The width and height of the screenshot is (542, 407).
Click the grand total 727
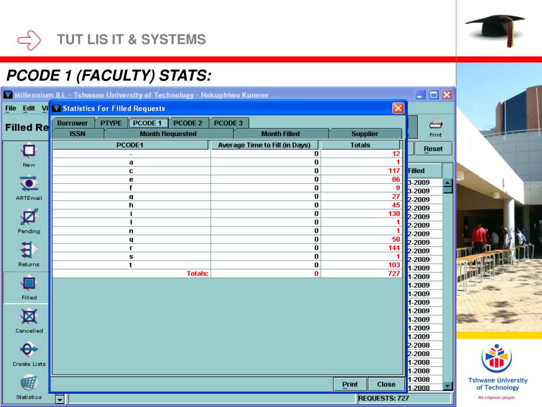coord(394,273)
